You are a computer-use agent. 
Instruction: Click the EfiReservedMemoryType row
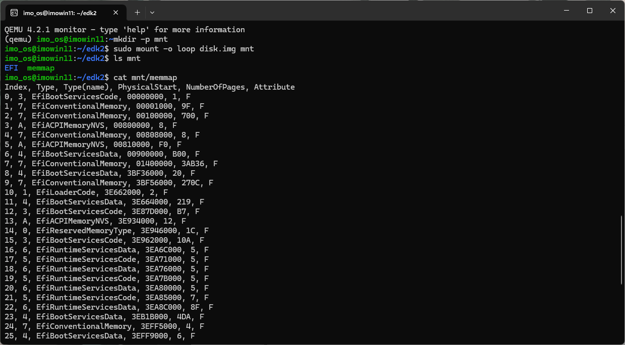(x=106, y=231)
